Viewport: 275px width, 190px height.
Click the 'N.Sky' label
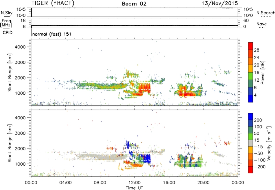click(x=7, y=13)
